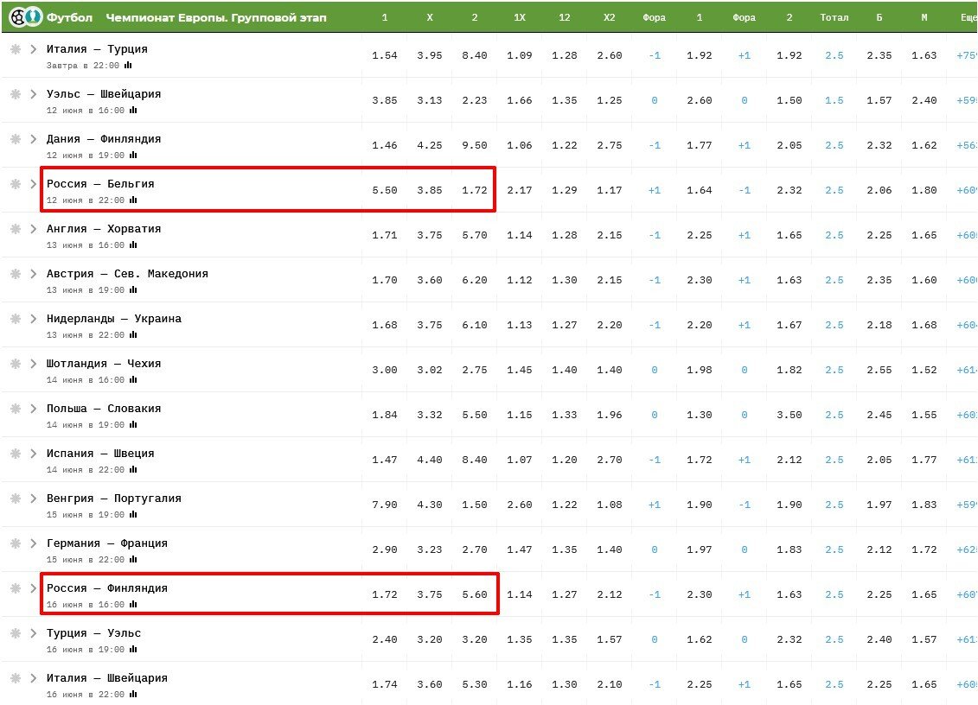Screen dimensions: 978x705
Task: Open statistics chart icon for Турция — Уэльс
Action: coord(133,650)
